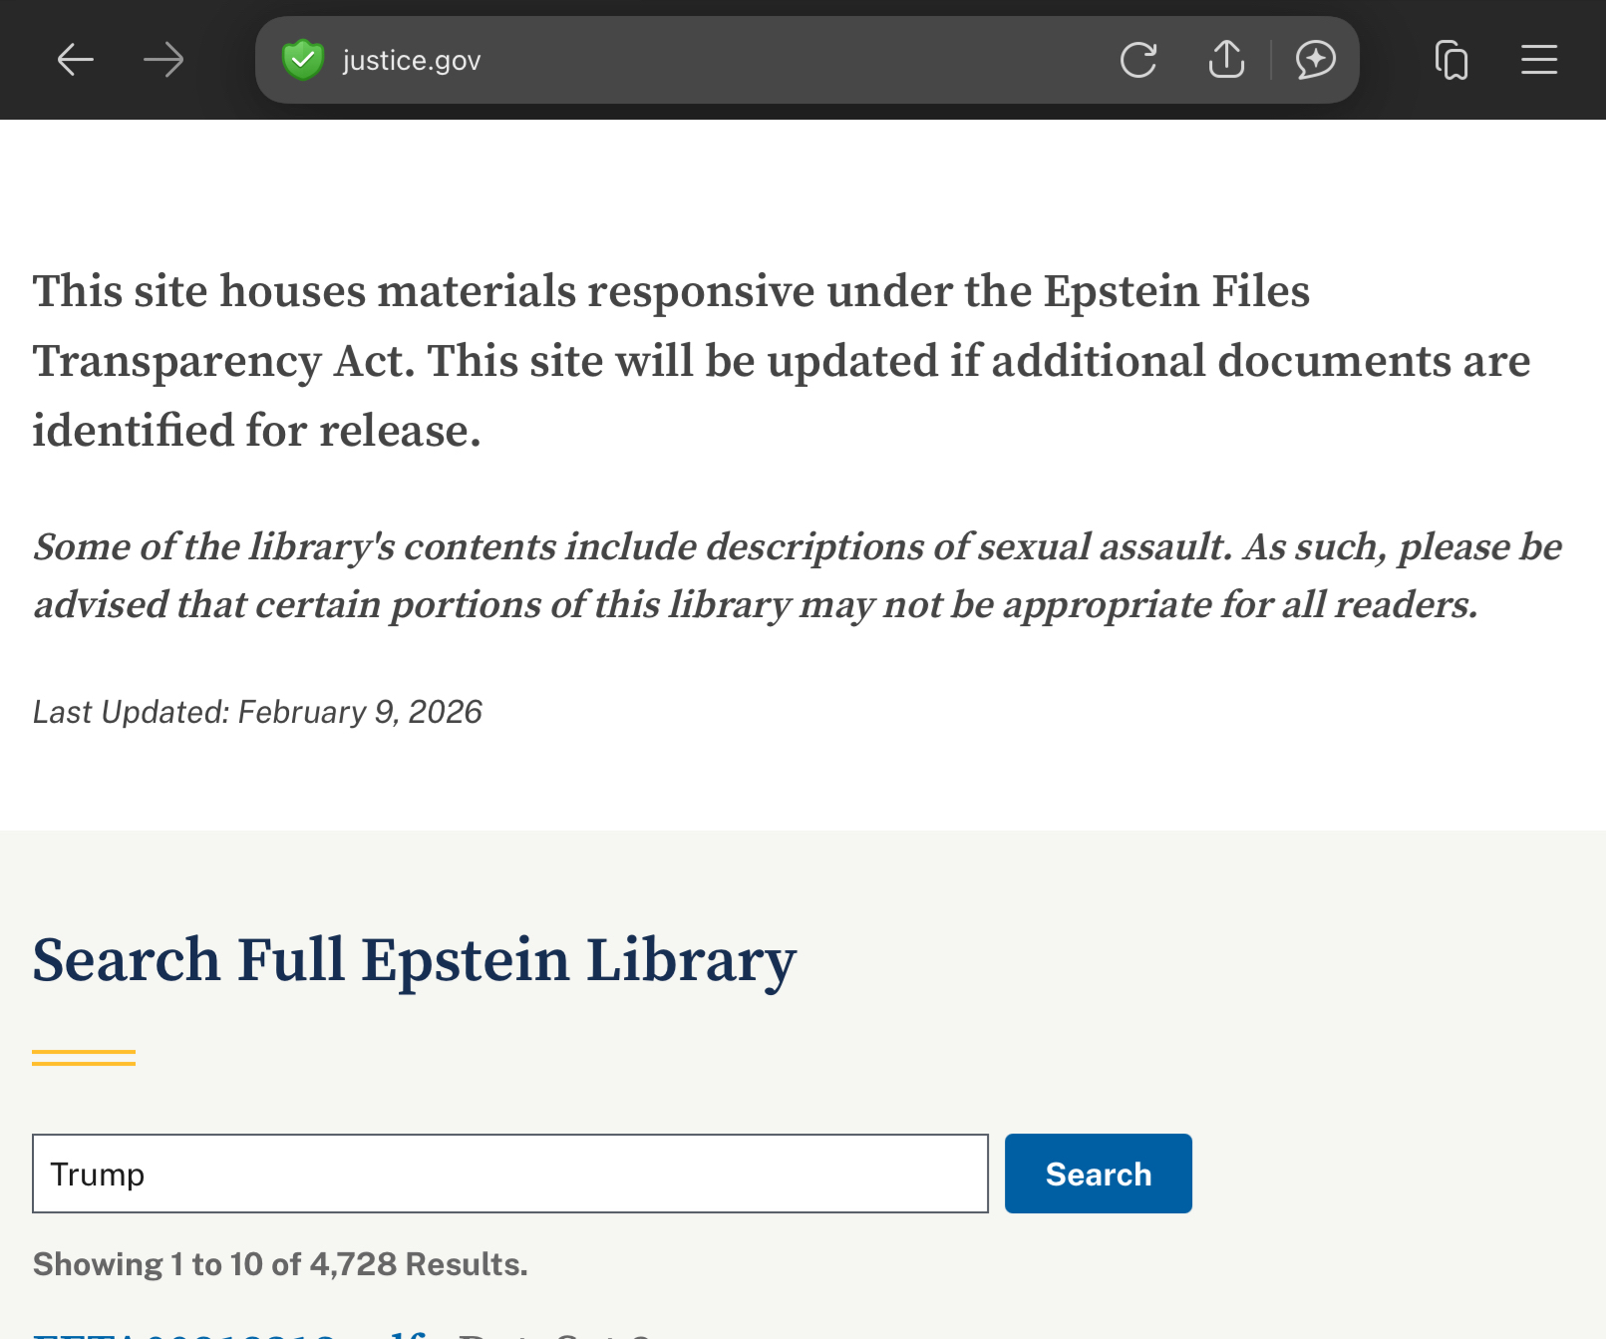The image size is (1606, 1339).
Task: Click the divider between share and assistant icons
Action: [1271, 60]
